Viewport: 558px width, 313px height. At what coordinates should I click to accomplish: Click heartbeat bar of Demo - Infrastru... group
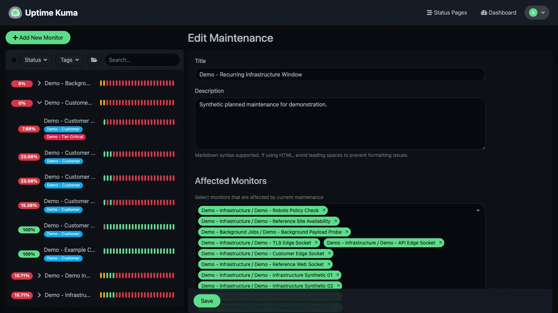[x=137, y=295]
